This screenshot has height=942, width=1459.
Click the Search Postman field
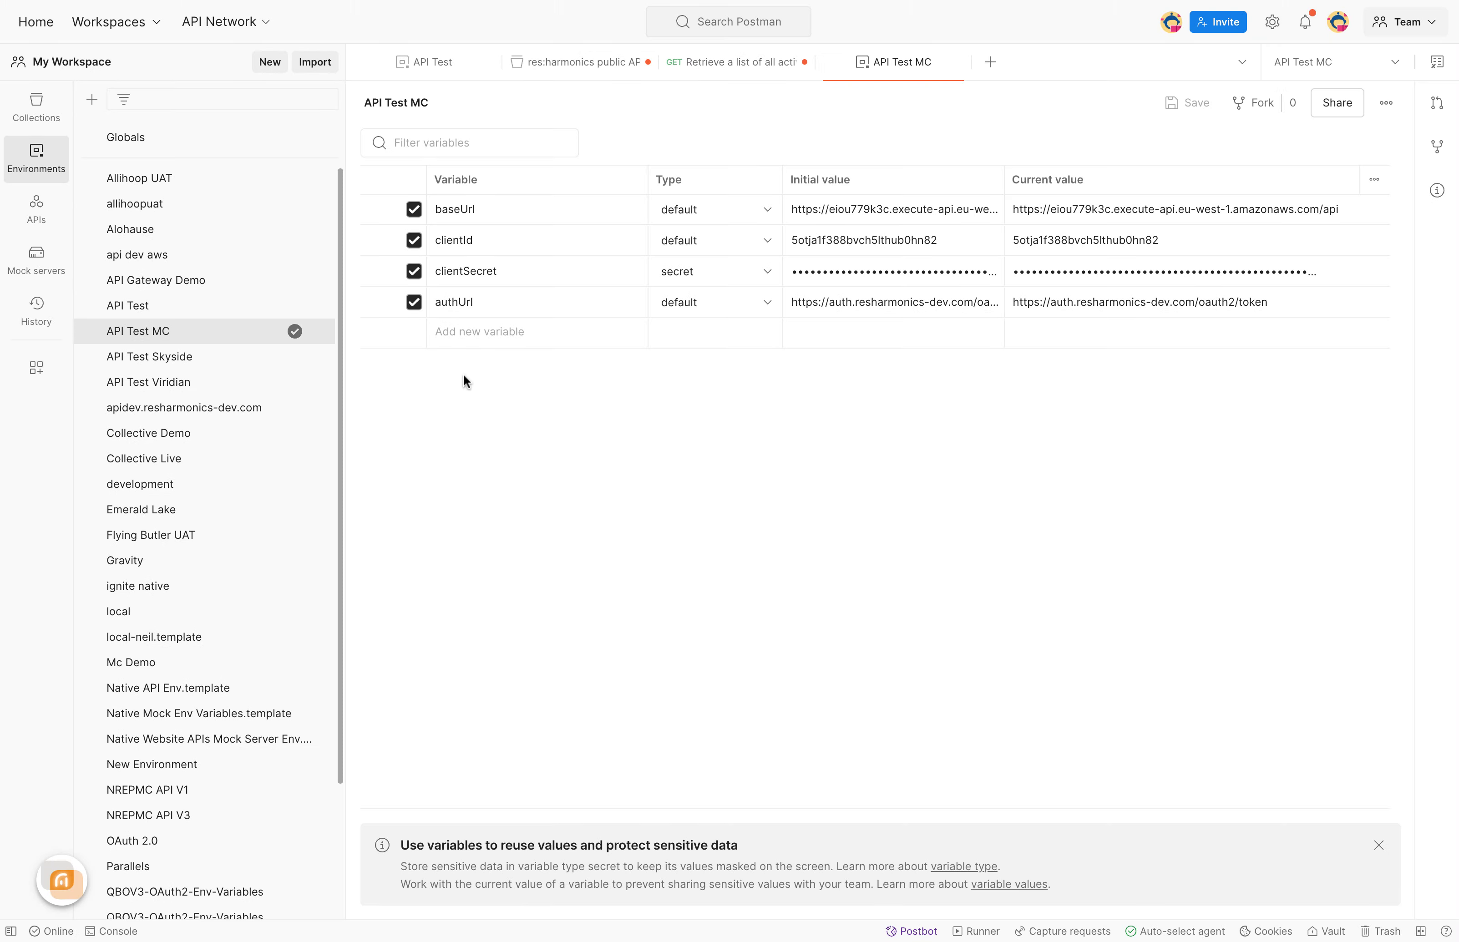(x=728, y=22)
